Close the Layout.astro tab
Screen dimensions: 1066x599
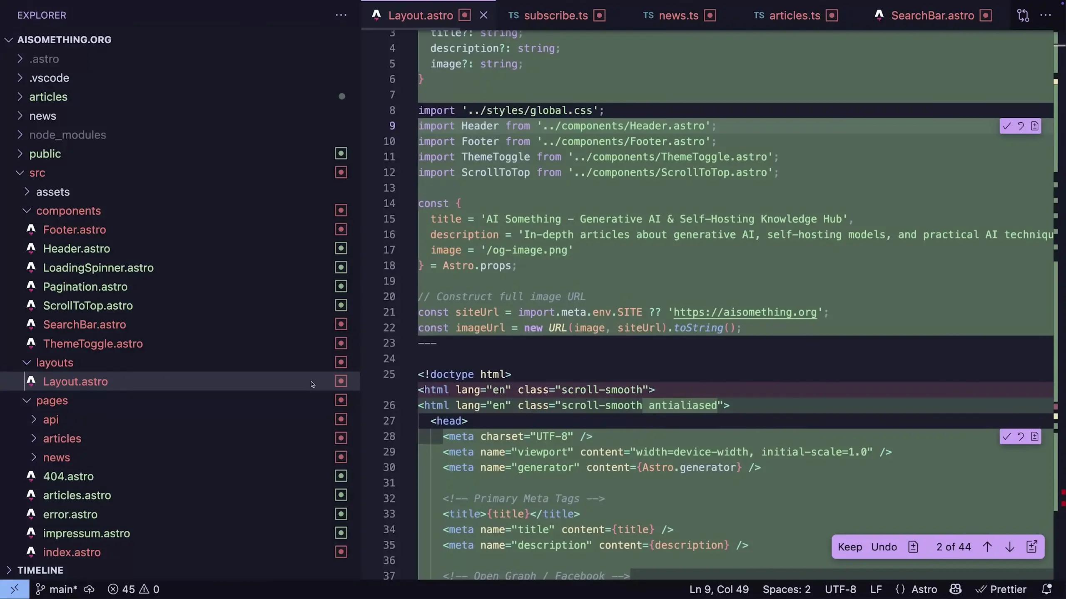pos(483,15)
